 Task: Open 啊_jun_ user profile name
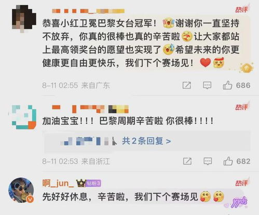point(58,183)
